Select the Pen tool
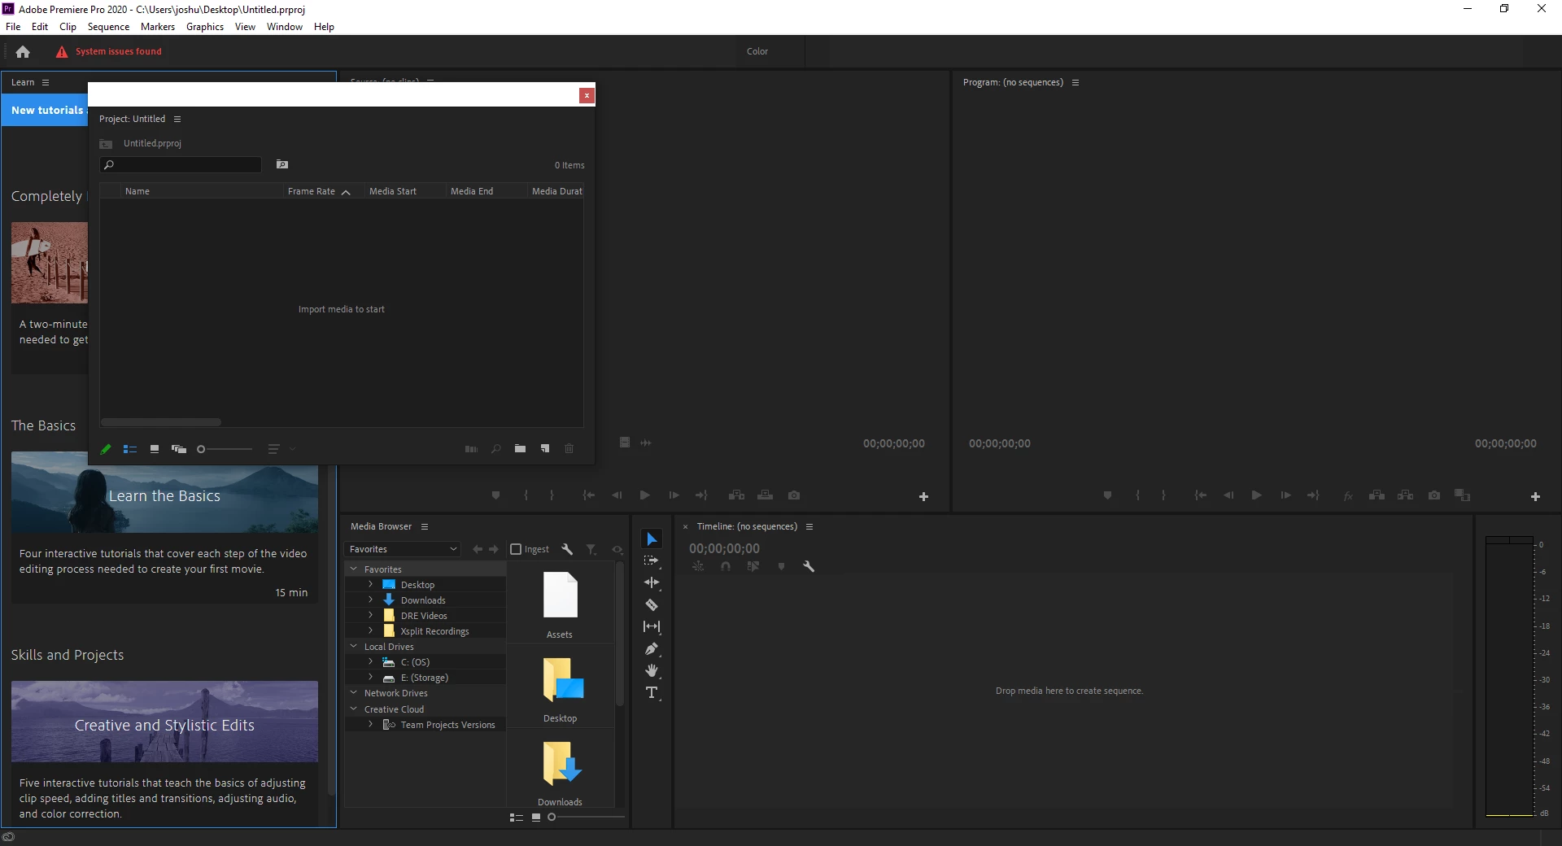1562x846 pixels. [x=652, y=648]
